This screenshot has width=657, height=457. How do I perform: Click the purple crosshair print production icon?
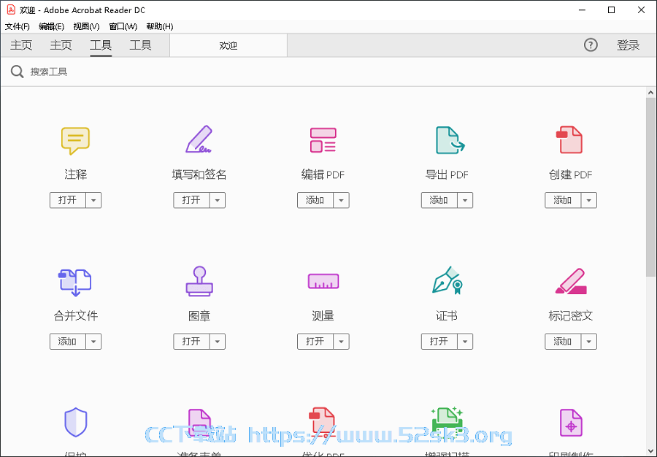(x=571, y=423)
